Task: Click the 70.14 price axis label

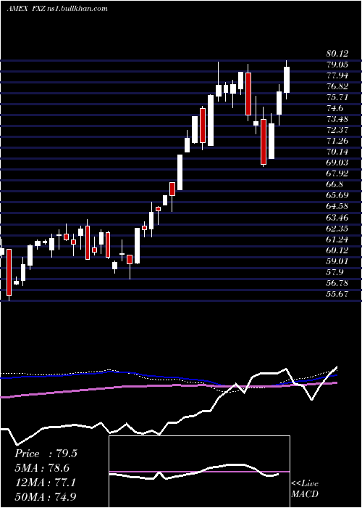Action: coord(337,152)
